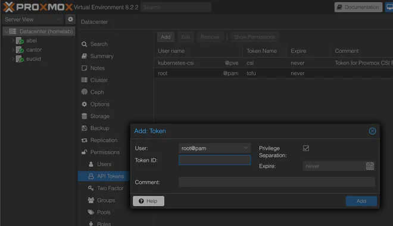Select the kubernetes-csi token row
The height and width of the screenshot is (226, 393).
click(x=273, y=63)
